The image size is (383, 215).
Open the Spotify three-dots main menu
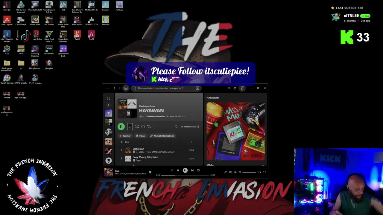pyautogui.click(x=107, y=88)
